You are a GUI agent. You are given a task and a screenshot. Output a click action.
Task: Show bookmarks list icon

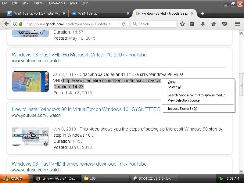[192, 24]
